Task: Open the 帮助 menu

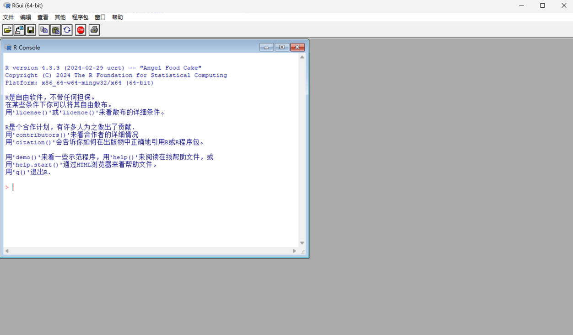Action: point(118,17)
